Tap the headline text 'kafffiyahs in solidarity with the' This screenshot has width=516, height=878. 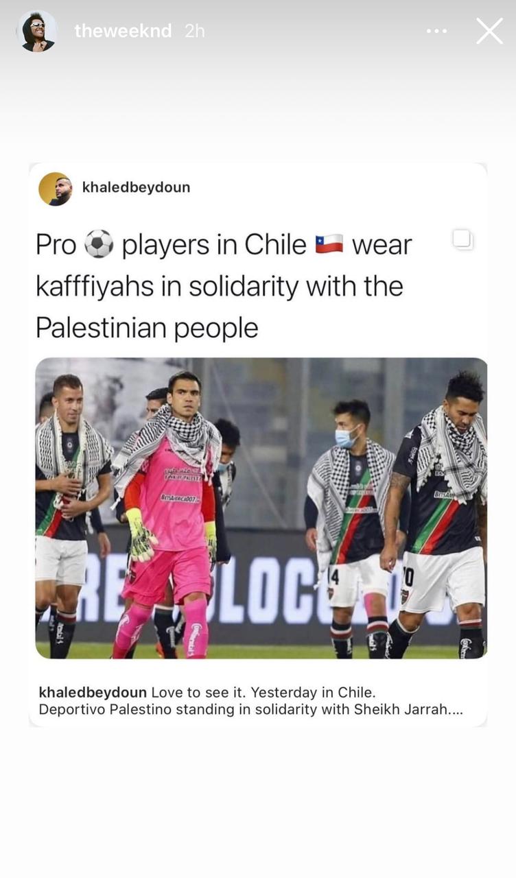220,287
